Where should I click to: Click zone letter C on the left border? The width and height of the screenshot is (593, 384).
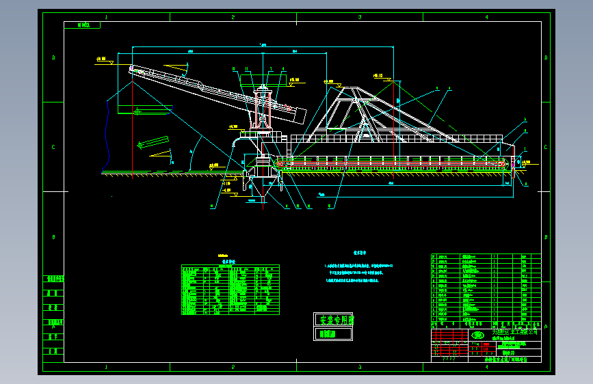click(53, 147)
